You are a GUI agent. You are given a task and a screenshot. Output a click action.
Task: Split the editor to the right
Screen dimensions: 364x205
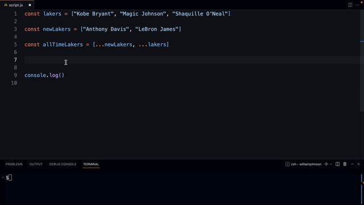coord(350,5)
